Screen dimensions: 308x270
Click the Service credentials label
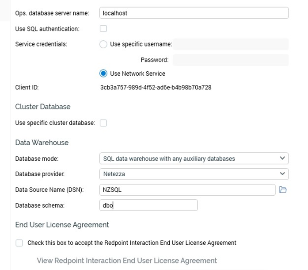41,44
